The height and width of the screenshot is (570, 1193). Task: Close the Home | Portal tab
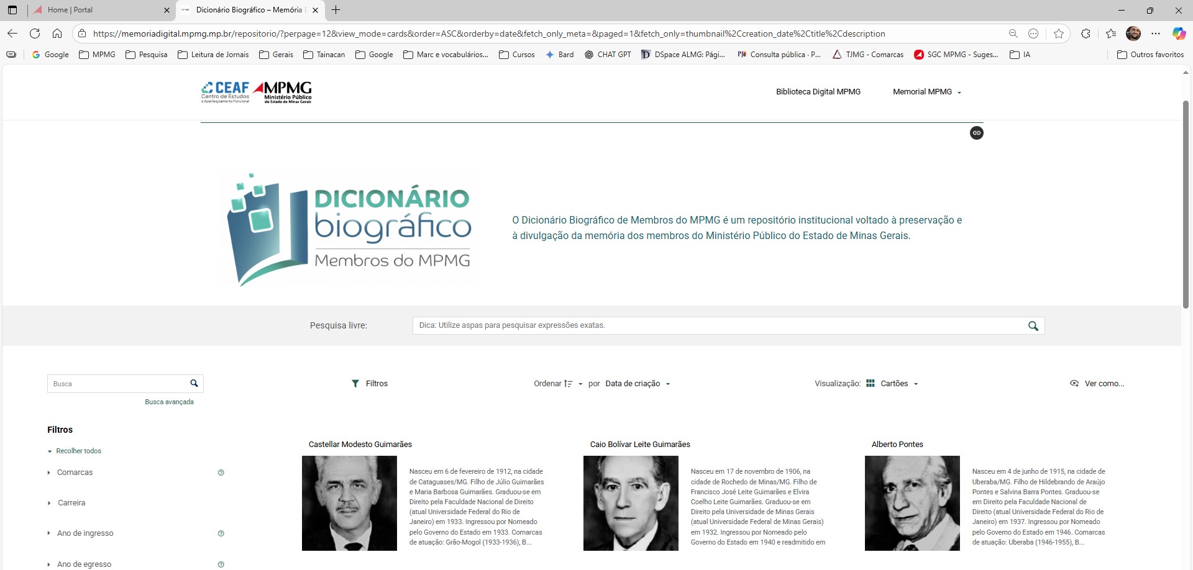167,10
